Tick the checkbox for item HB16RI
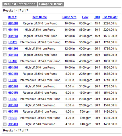 [x=5, y=23]
